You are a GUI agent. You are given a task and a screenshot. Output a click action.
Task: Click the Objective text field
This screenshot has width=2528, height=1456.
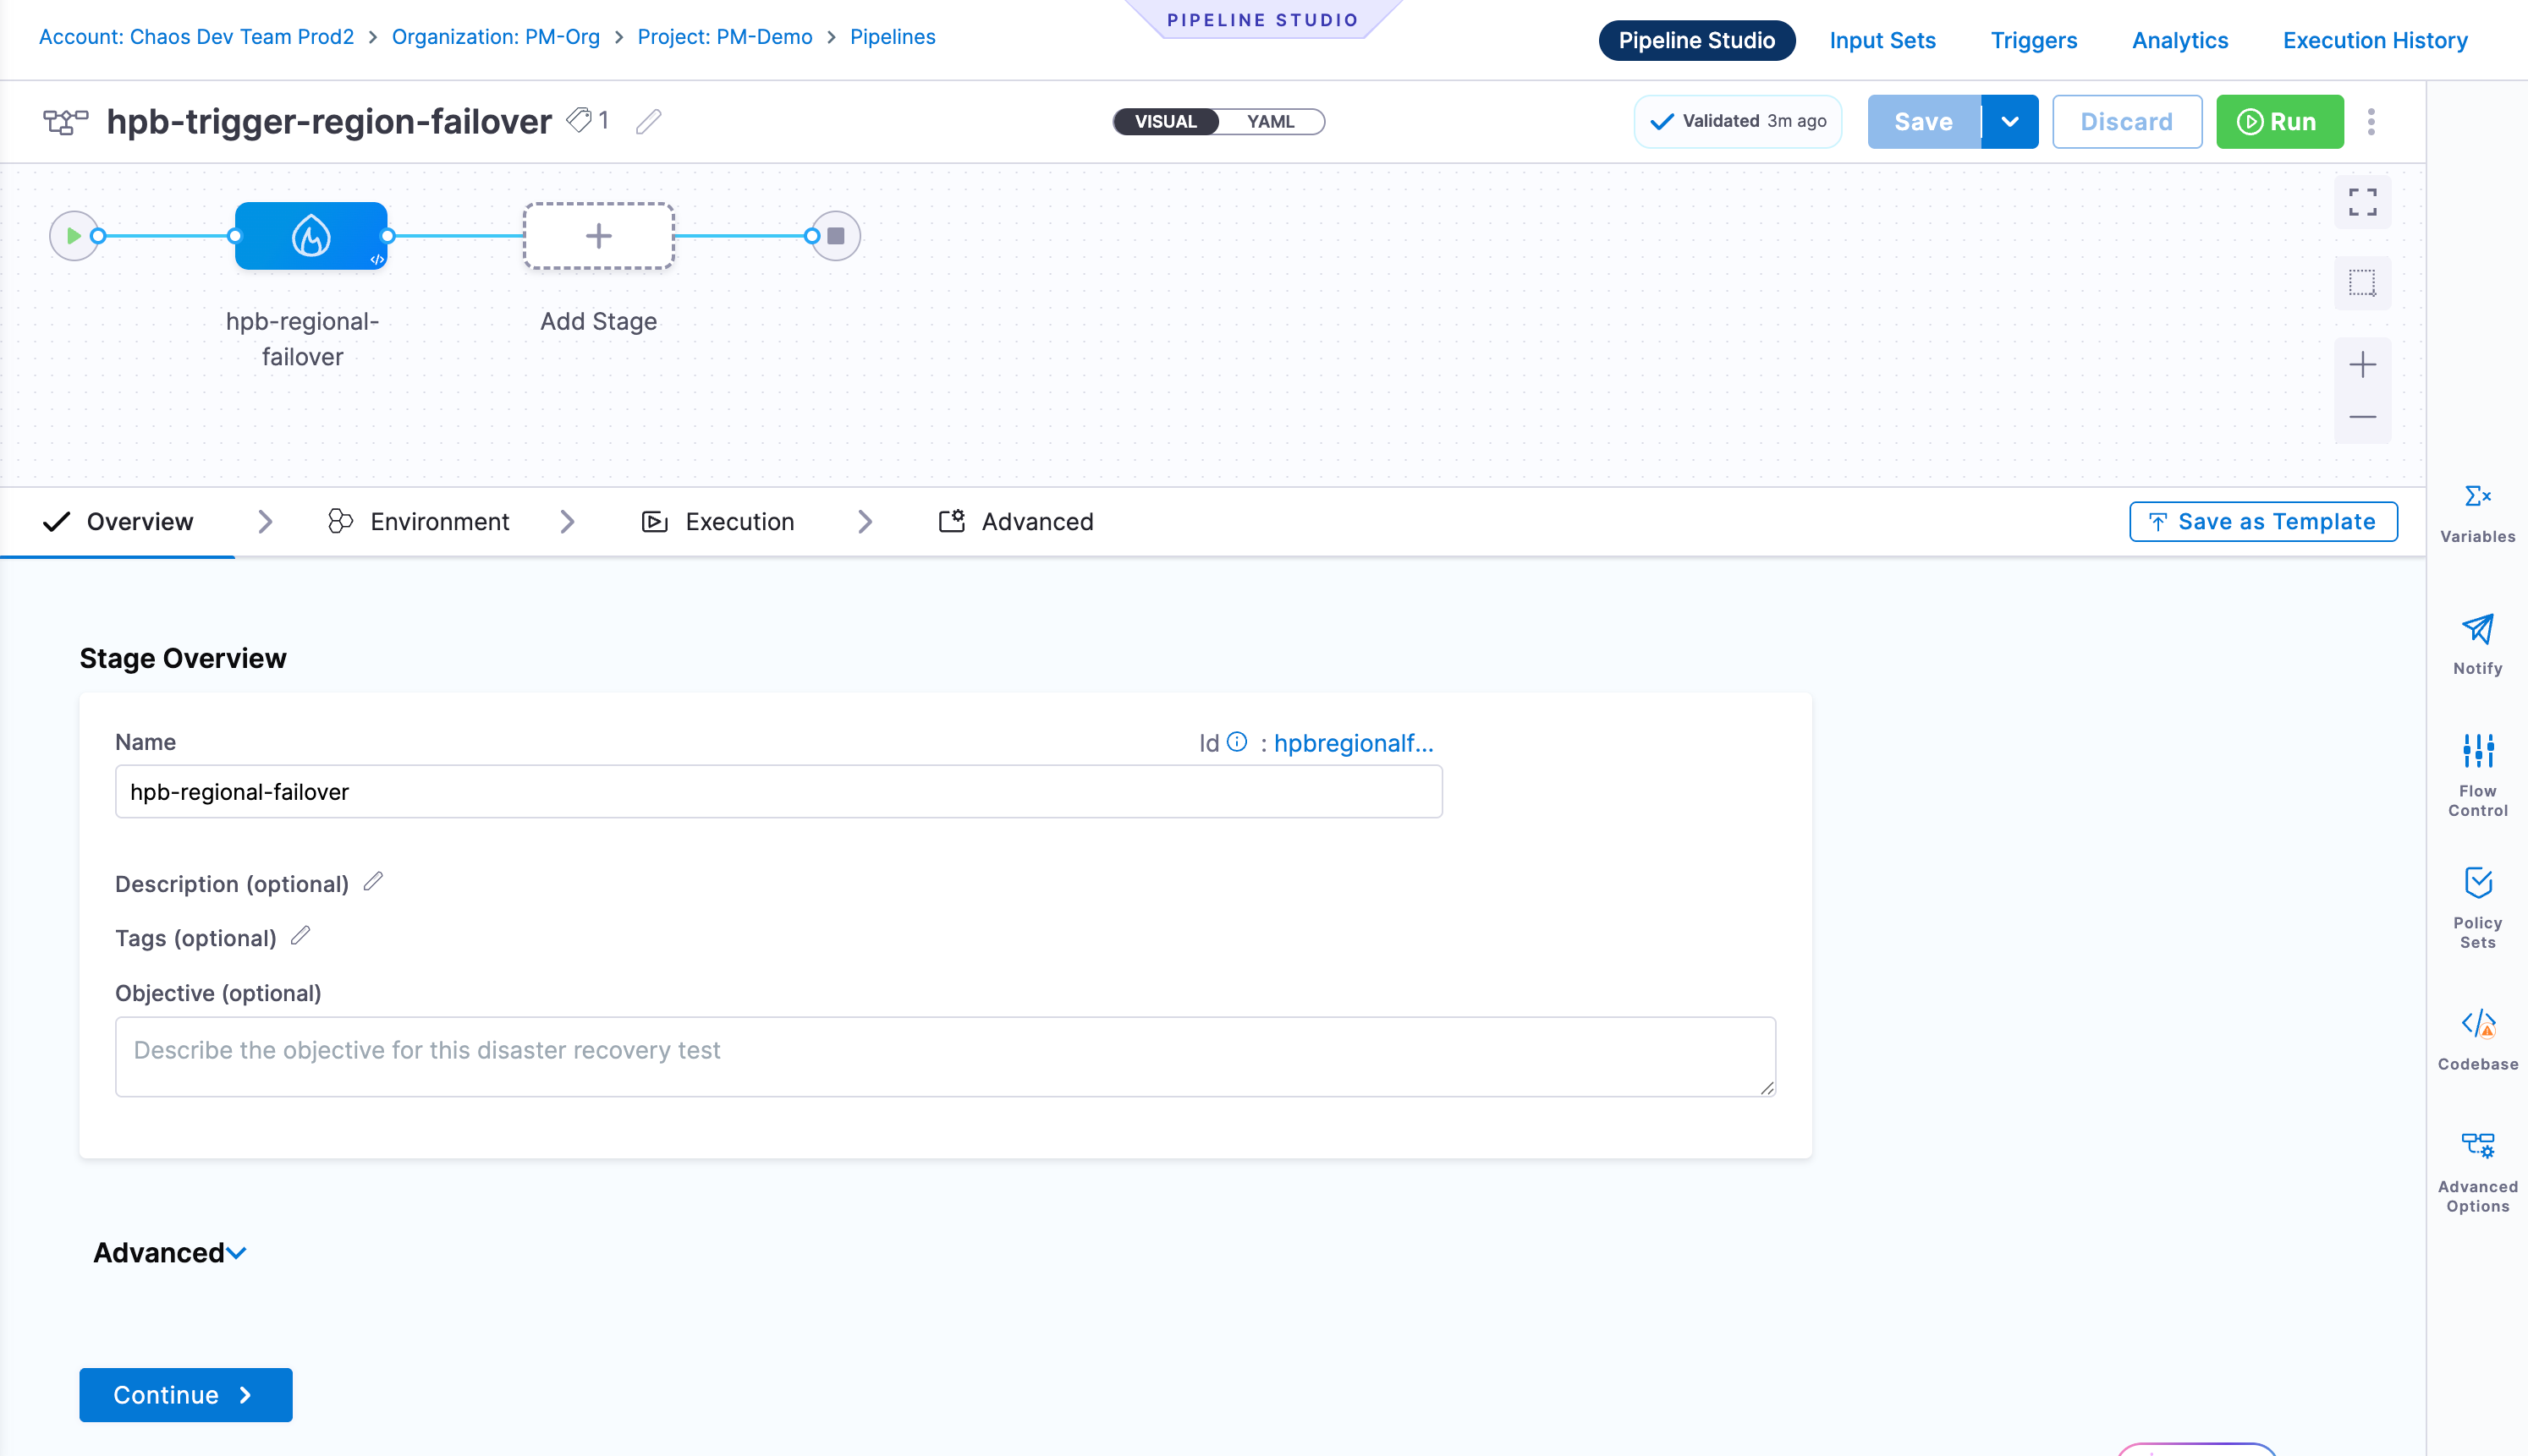(x=944, y=1055)
